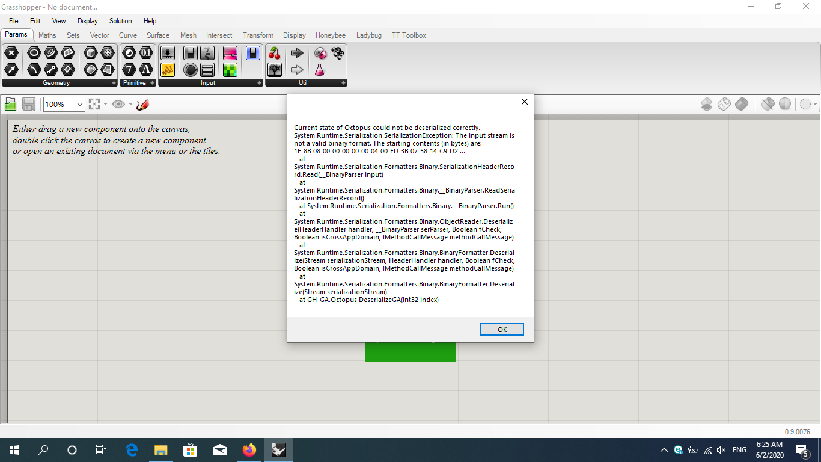Screen dimensions: 821x462
Task: Choose the Control Knob input component
Action: pyautogui.click(x=191, y=70)
